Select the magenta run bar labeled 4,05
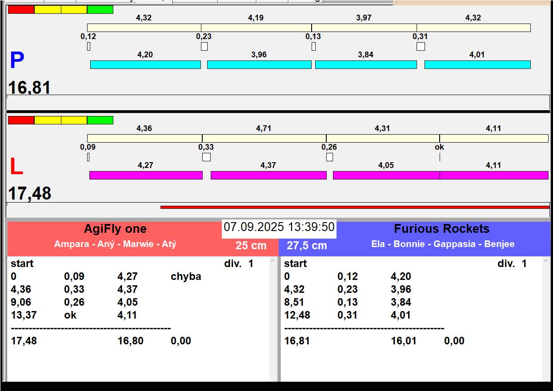This screenshot has height=391, width=553. click(386, 175)
